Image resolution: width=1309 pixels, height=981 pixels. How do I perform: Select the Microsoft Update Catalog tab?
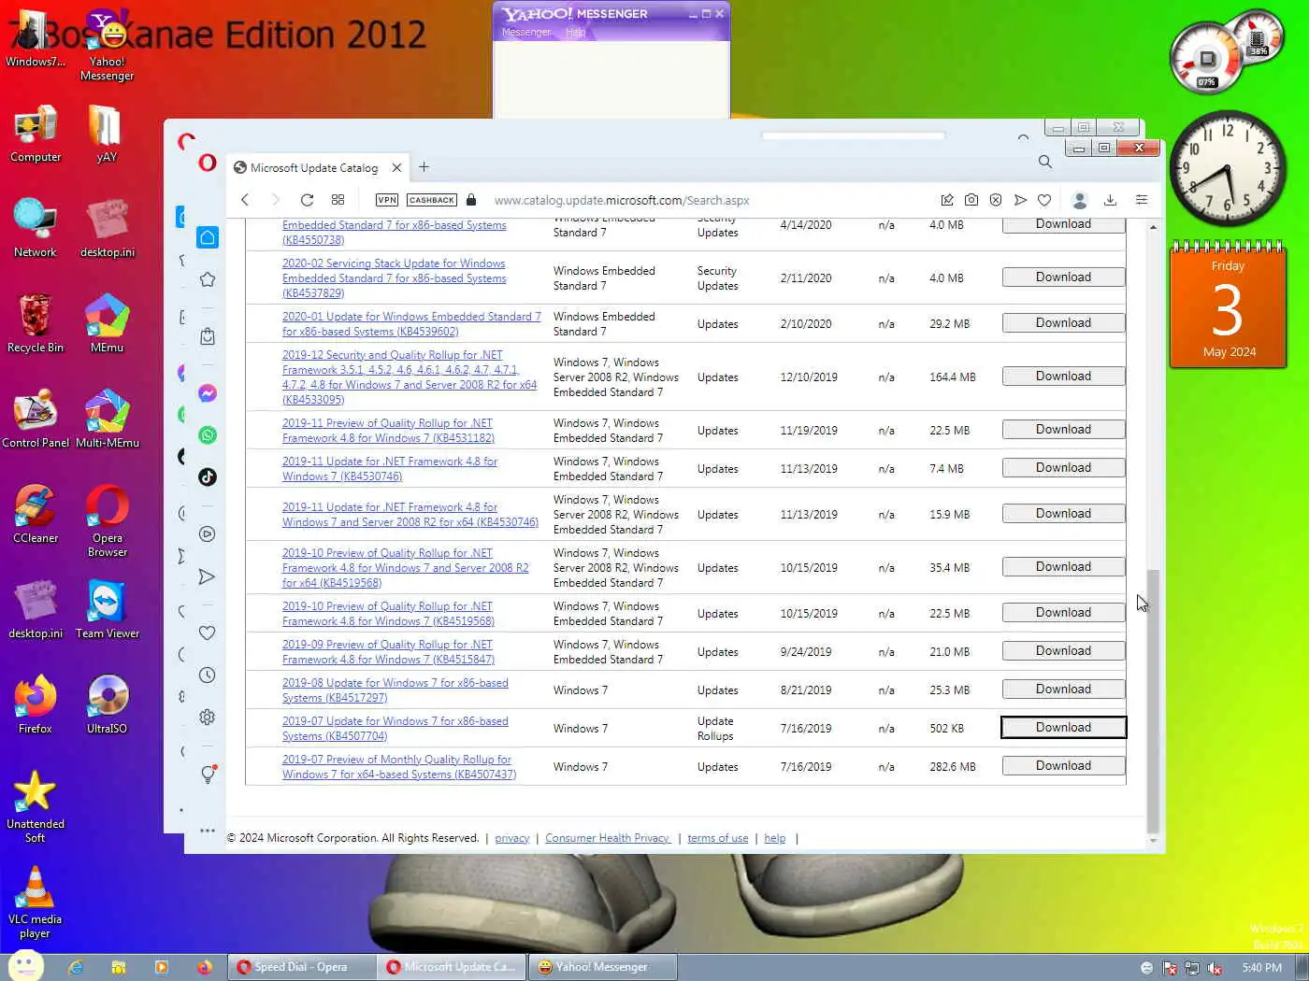coord(312,168)
